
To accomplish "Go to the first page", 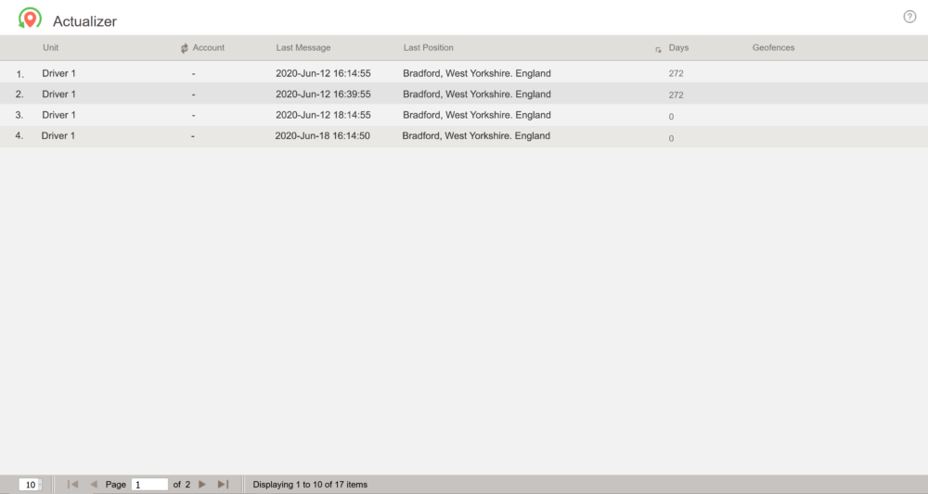I will pos(73,485).
